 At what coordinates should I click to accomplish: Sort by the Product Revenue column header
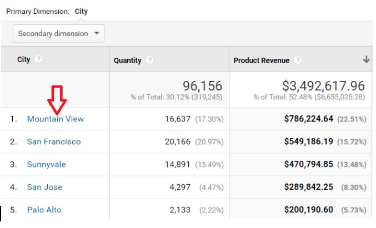tap(261, 60)
